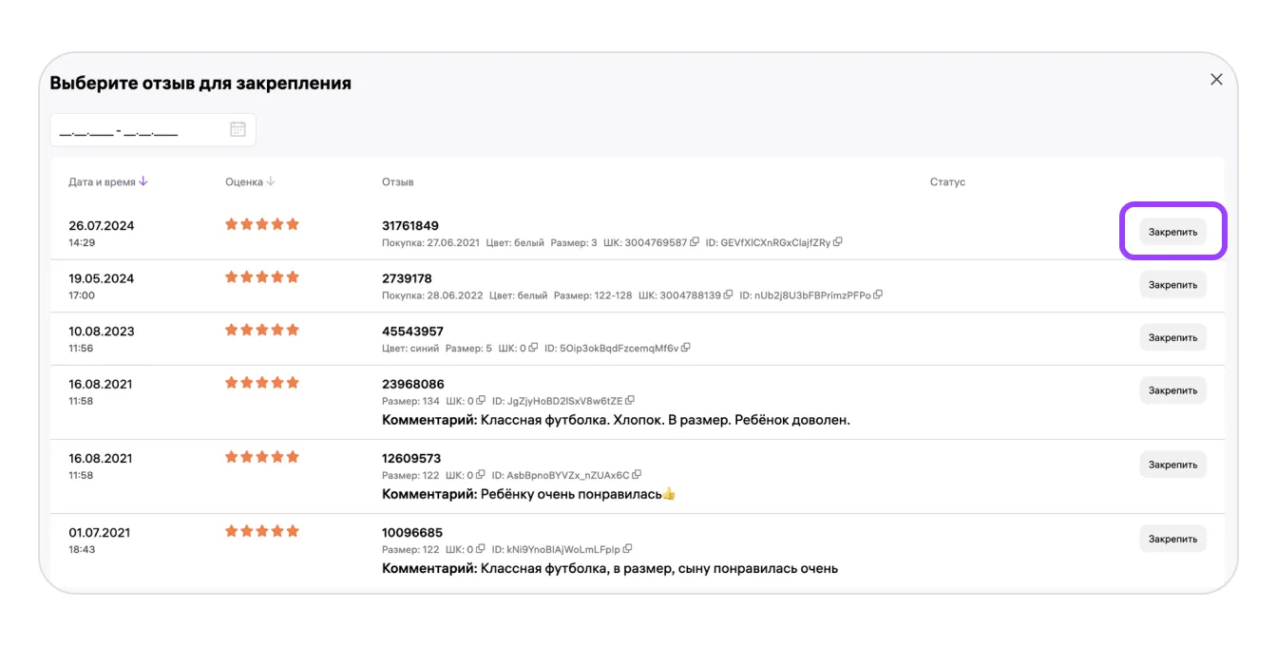Sort reviews by the Дата и время column
The width and height of the screenshot is (1277, 646).
107,181
